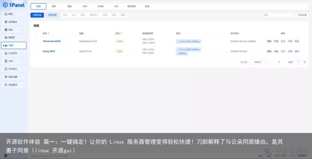Click the search magnifier icon
This screenshot has height=159, width=312.
tap(293, 15)
